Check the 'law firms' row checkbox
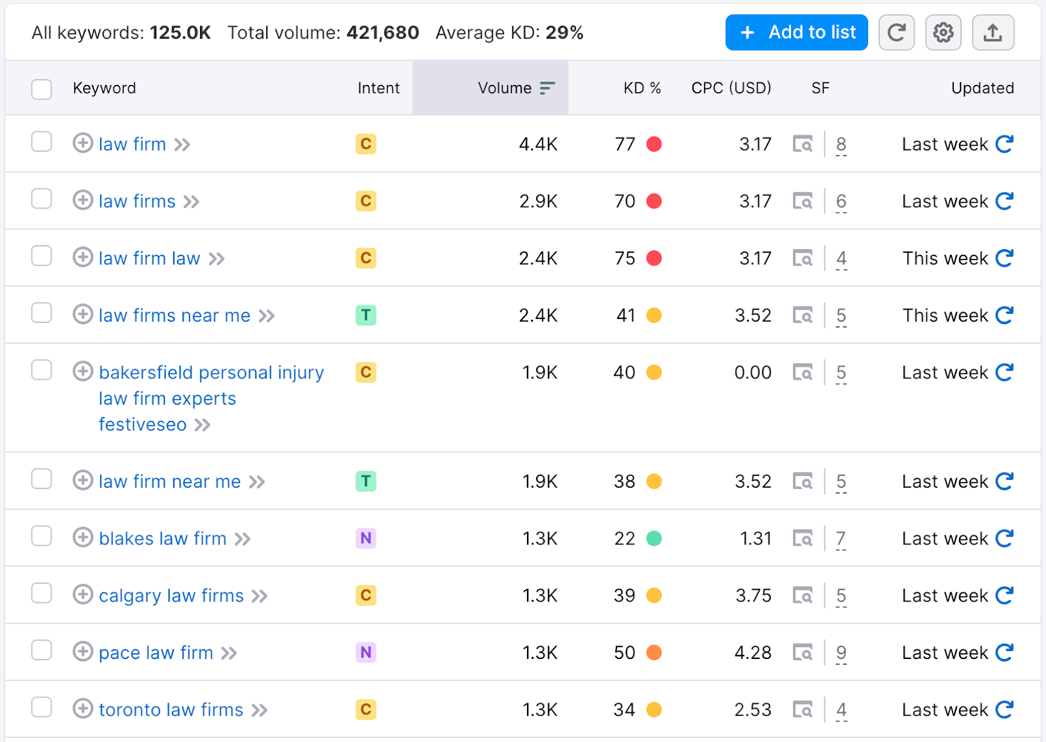This screenshot has height=742, width=1046. click(x=42, y=199)
